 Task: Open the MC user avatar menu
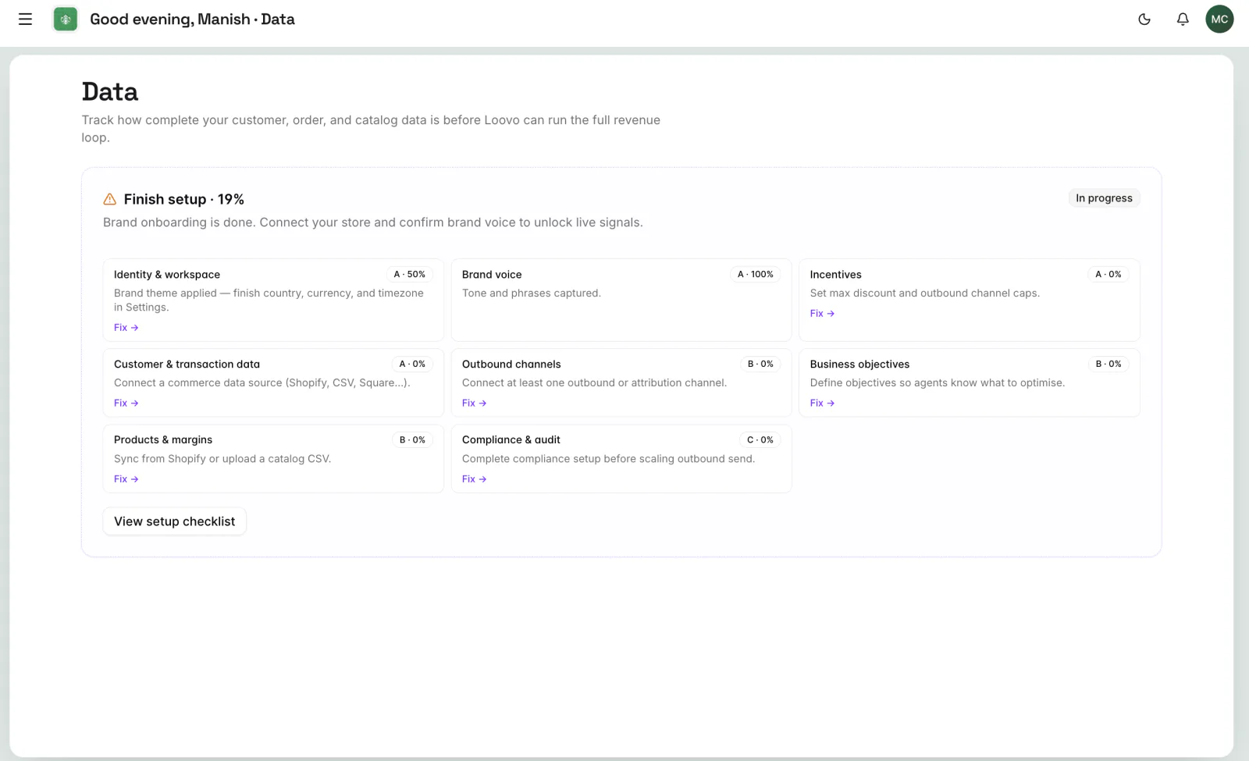click(1219, 20)
